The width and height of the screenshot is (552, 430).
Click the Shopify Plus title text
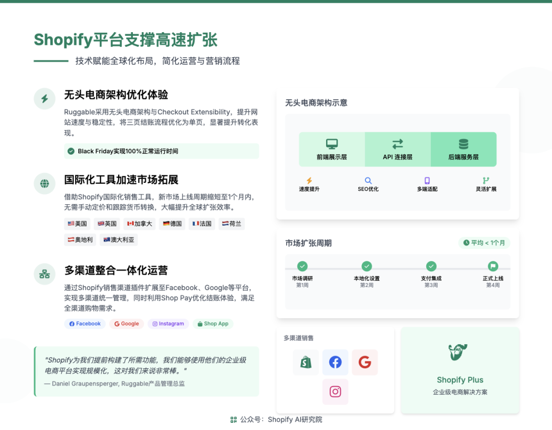[x=460, y=380]
